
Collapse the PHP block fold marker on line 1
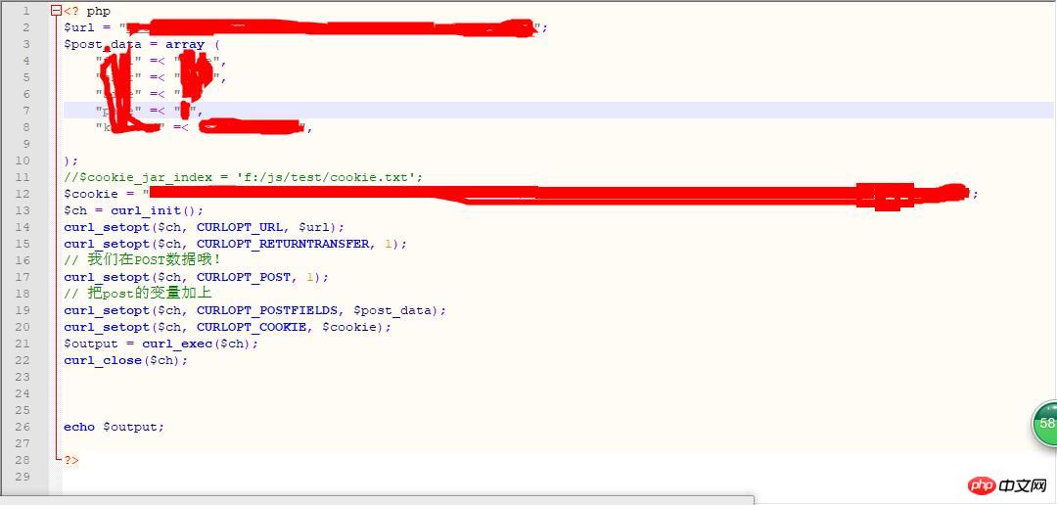pyautogui.click(x=56, y=11)
